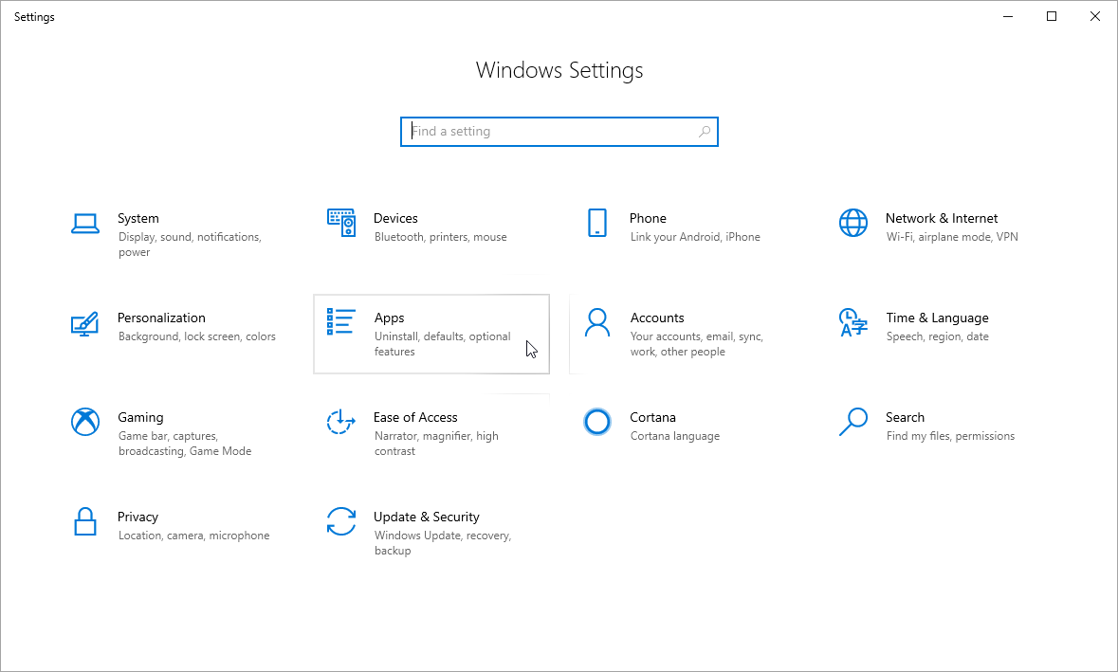Click 'Uninstall, defaults, optional features' description
The image size is (1118, 672).
(442, 344)
